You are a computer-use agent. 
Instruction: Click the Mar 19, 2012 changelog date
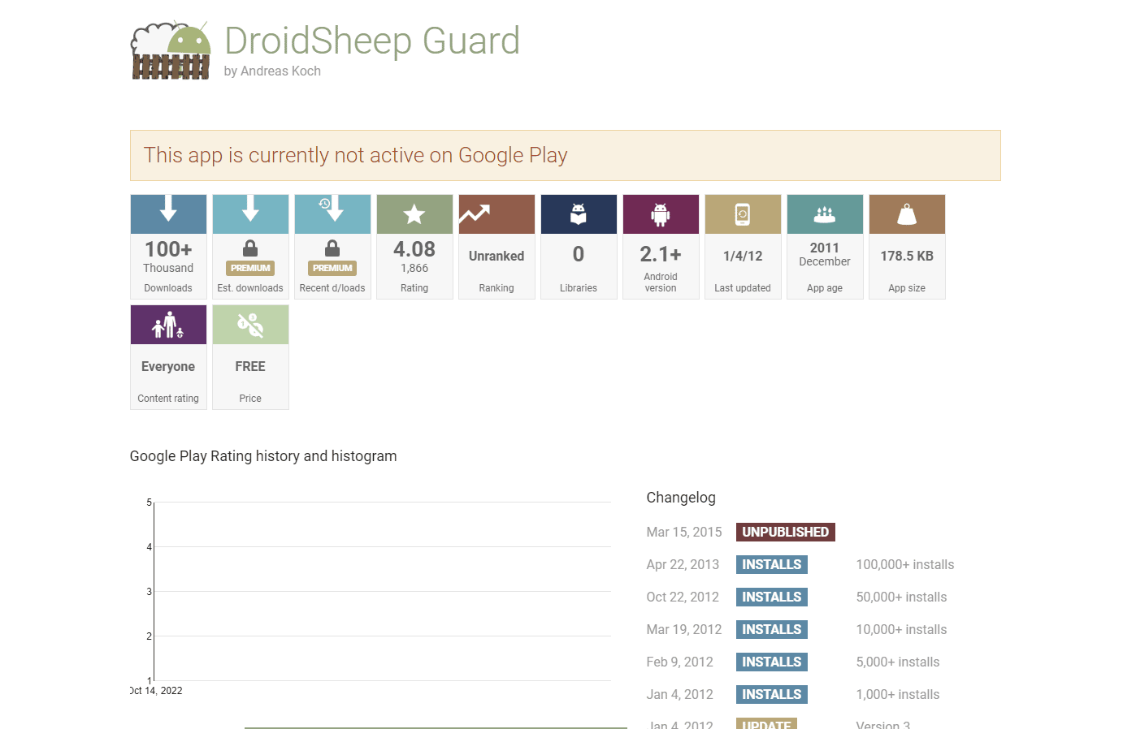point(684,629)
